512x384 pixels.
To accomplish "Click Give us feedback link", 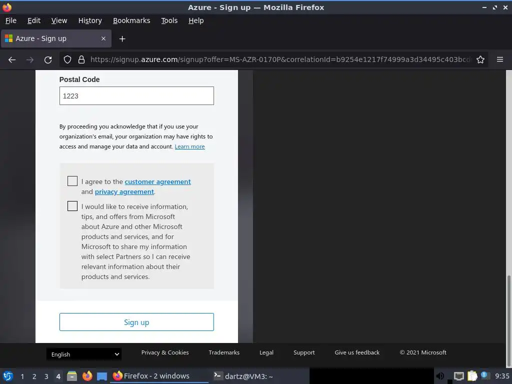I will click(x=357, y=352).
